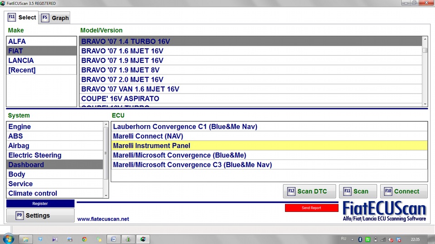
Task: Choose Body in the System list
Action: coord(55,174)
